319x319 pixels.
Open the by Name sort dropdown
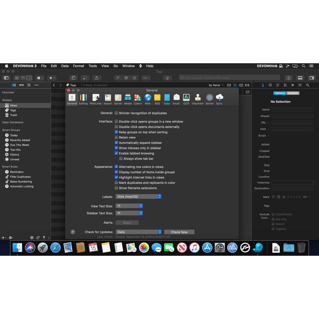click(216, 85)
